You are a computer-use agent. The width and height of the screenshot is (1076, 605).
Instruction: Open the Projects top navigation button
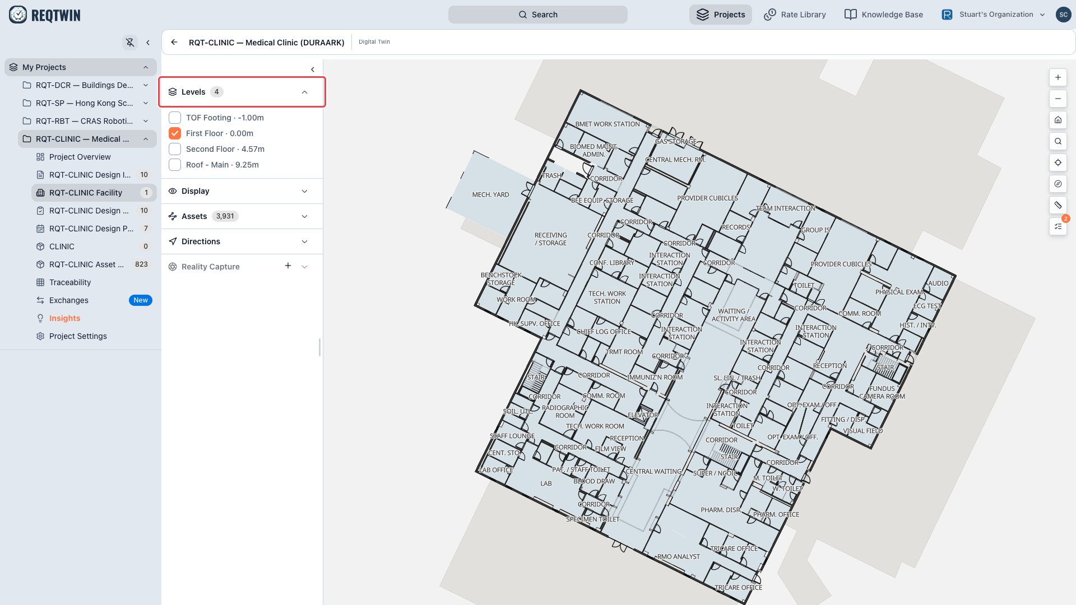[x=721, y=15]
